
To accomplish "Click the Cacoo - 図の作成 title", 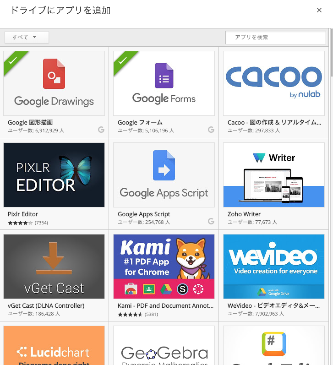I will click(x=274, y=122).
